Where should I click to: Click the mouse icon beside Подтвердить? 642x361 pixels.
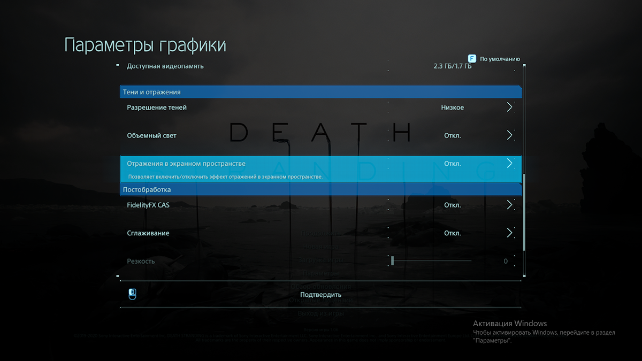click(x=133, y=294)
